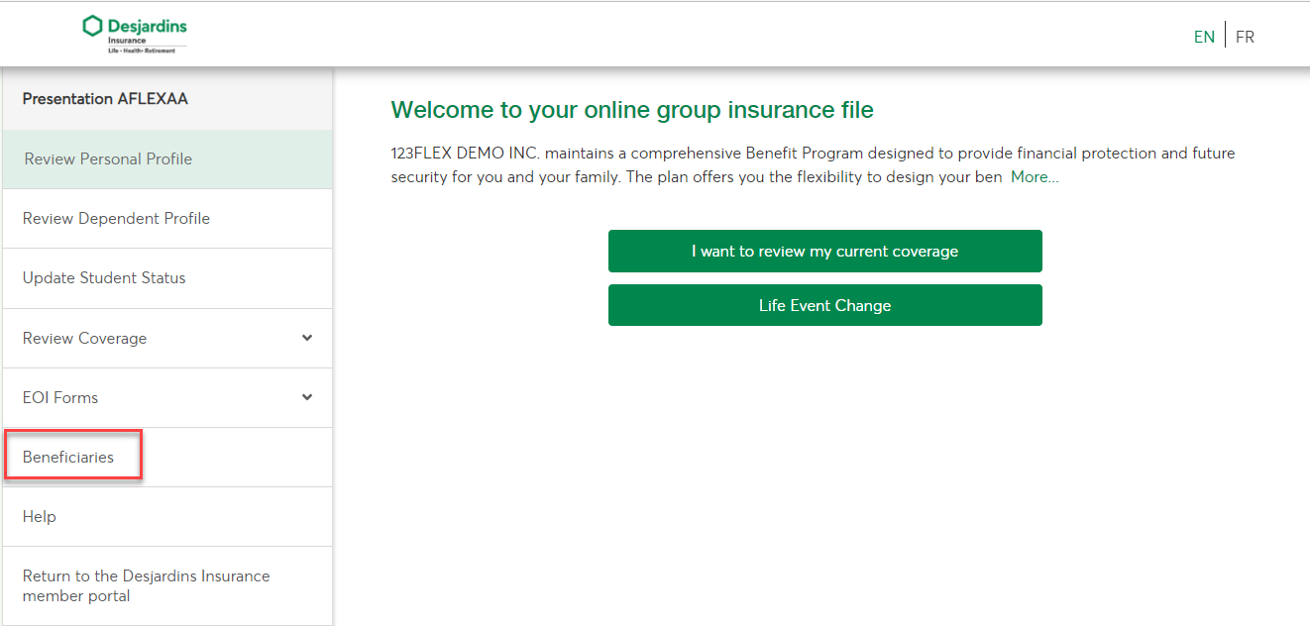Screen dimensions: 1310x626
Task: Click the Presentation AFLEXAA sidebar header
Action: point(167,99)
